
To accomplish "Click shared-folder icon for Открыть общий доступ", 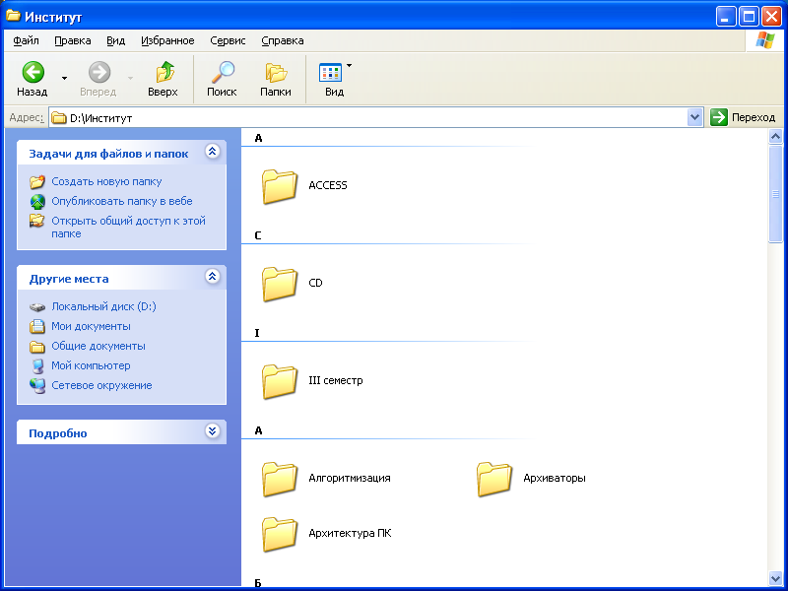I will coord(37,221).
